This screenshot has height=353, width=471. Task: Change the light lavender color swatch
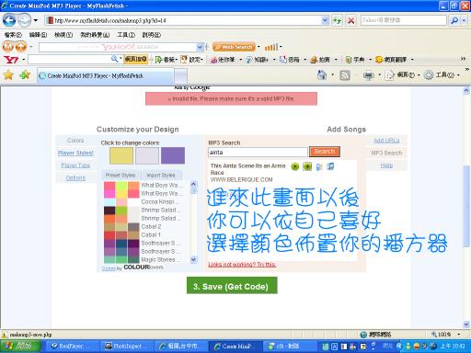coord(147,155)
